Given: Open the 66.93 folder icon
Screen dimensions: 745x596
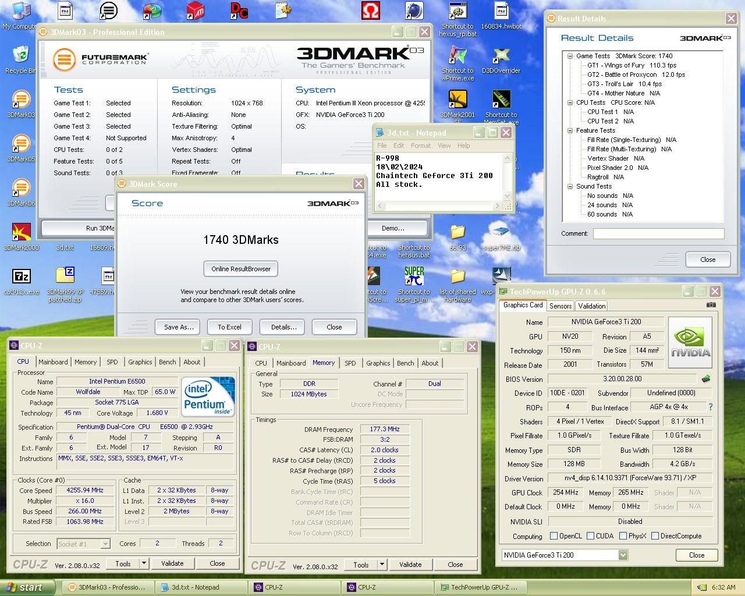Looking at the screenshot, I should click(457, 232).
